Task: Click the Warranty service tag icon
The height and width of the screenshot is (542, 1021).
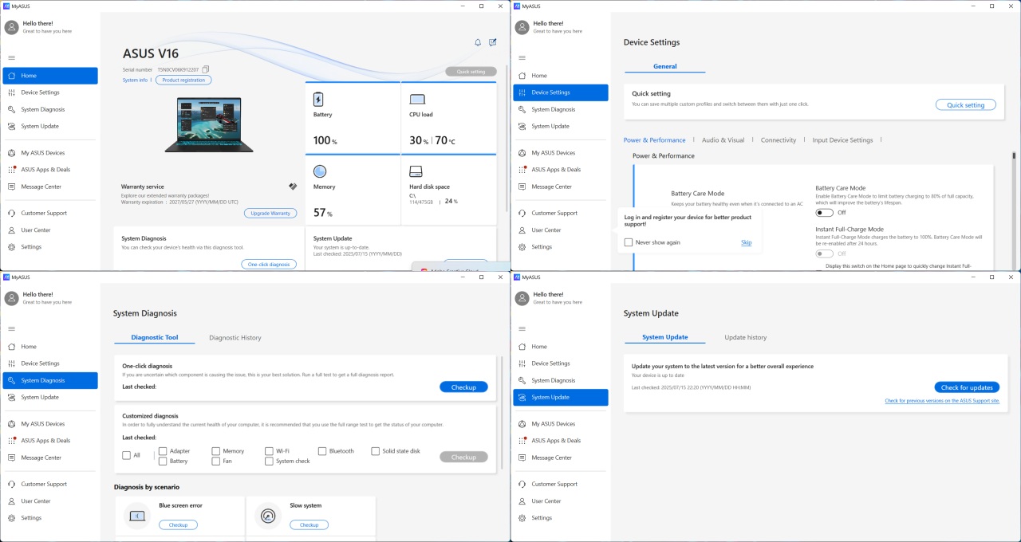Action: coord(293,186)
